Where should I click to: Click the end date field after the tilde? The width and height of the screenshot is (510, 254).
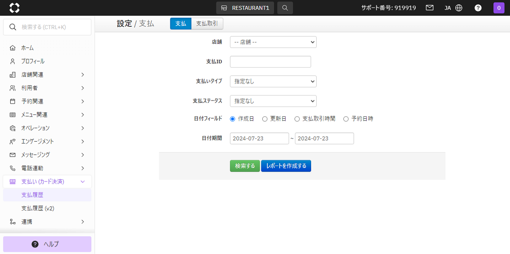[324, 139]
